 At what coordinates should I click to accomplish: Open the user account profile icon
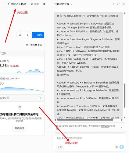point(44,4)
